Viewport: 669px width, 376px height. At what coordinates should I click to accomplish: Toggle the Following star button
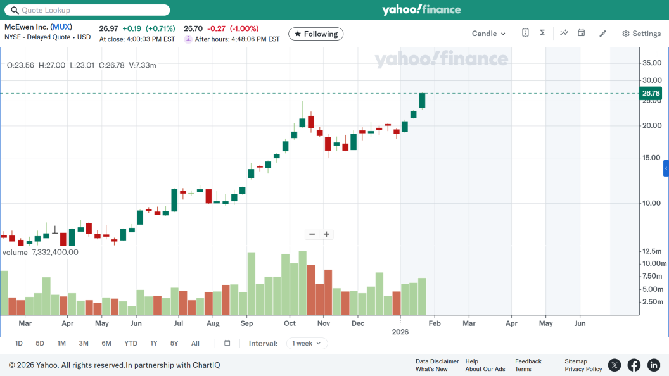(315, 34)
